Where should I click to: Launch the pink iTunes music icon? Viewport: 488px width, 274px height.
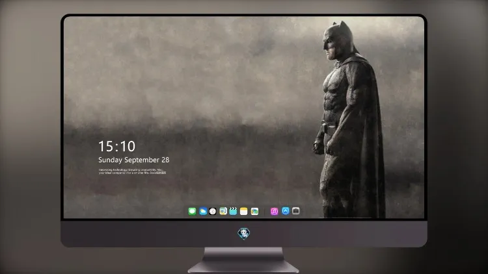pos(274,211)
